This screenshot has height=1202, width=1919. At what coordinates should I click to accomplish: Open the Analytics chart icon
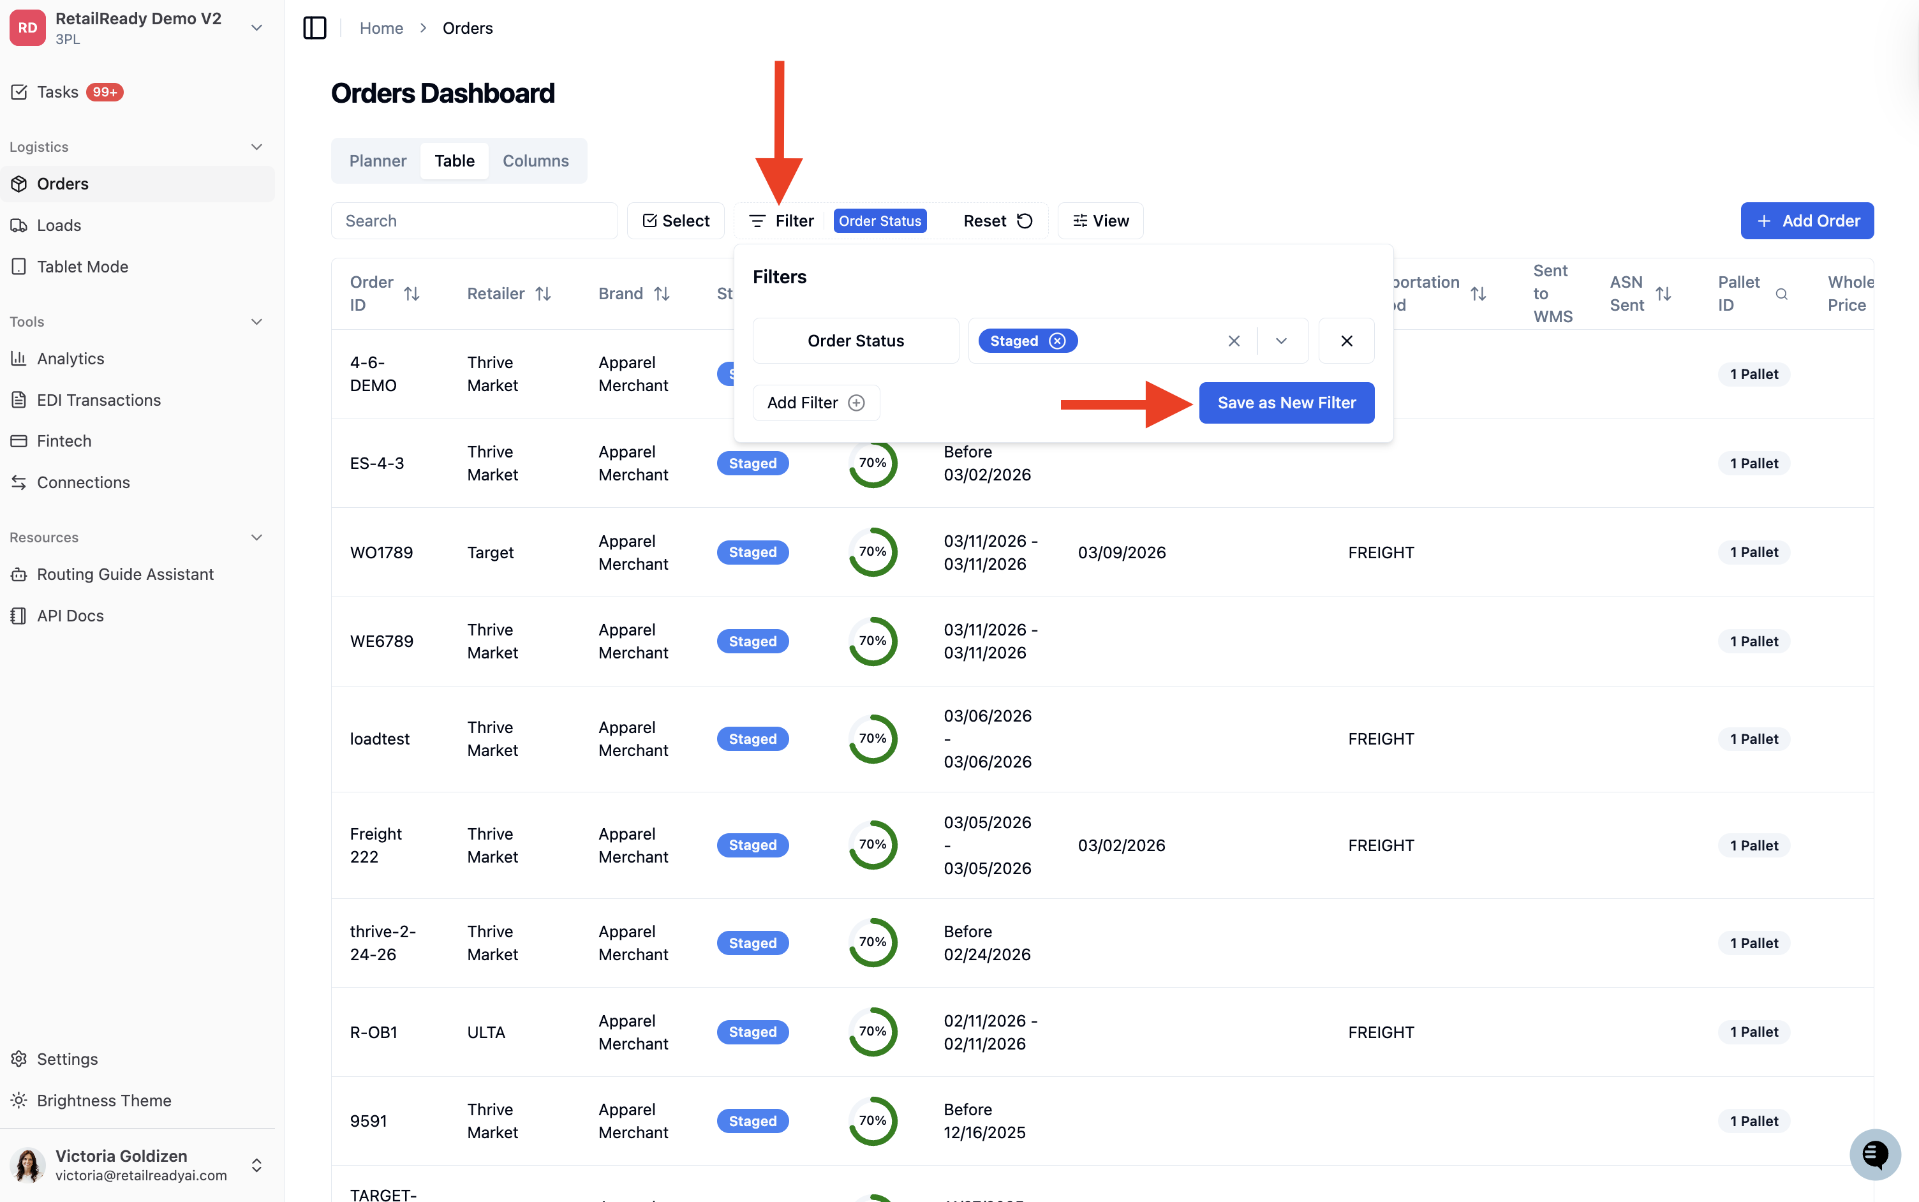point(19,359)
